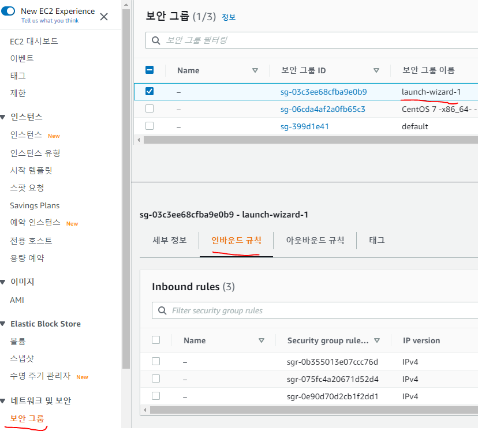This screenshot has width=478, height=431.
Task: Open 이벤트 in the sidebar
Action: (x=22, y=58)
